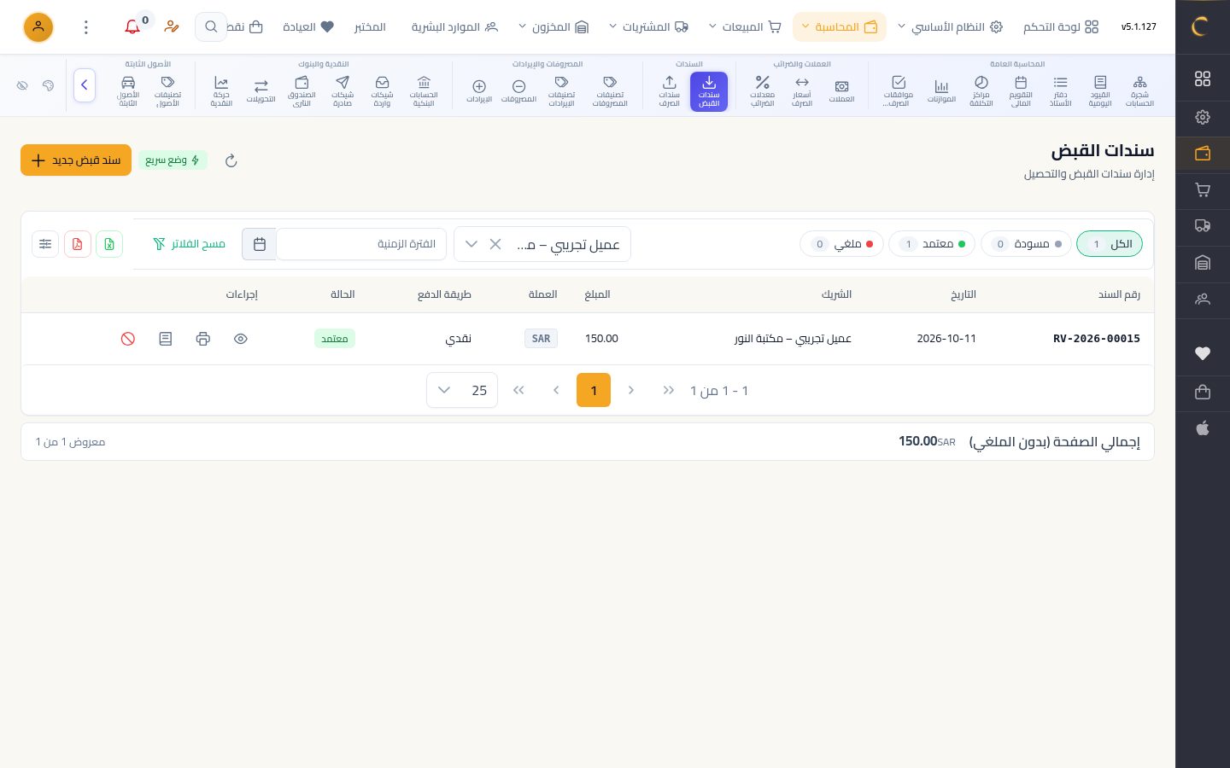
Task: Open Bank Accounts (الحسابات البنكية) icon
Action: (x=424, y=90)
